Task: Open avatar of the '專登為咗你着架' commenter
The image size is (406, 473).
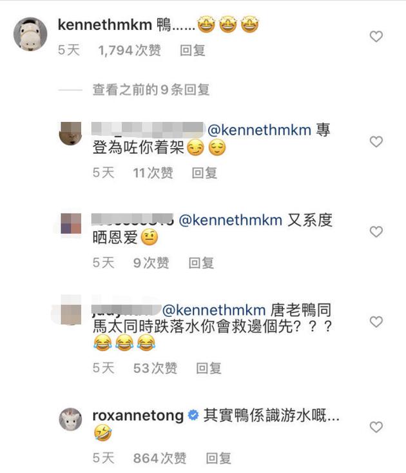Action: (71, 134)
